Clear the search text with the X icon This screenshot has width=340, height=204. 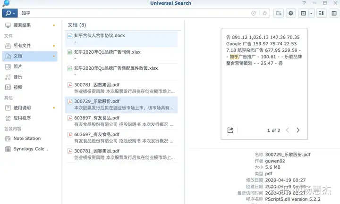click(254, 13)
